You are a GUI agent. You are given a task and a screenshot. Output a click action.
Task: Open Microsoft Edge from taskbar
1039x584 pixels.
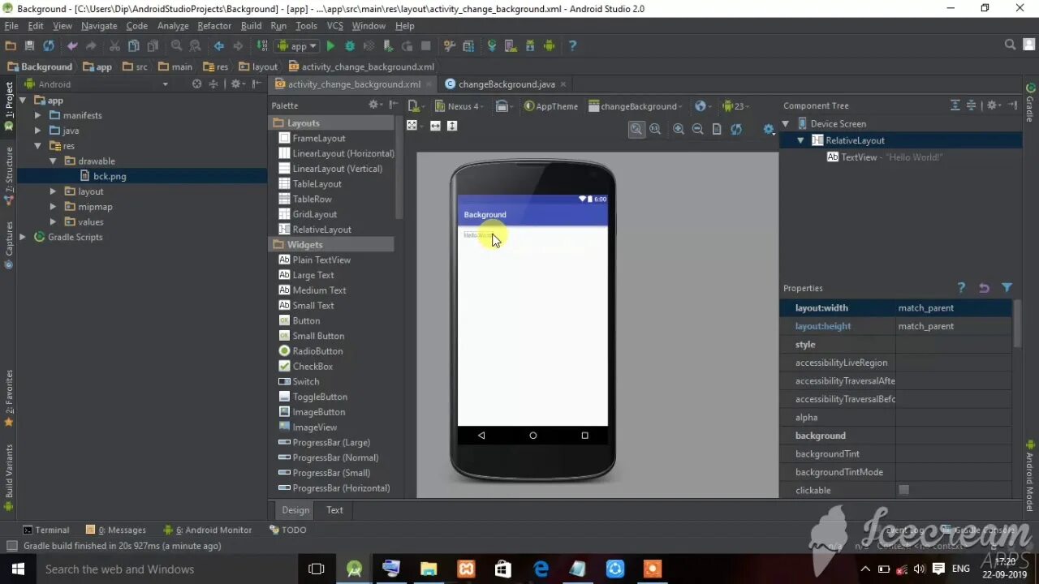tap(541, 569)
